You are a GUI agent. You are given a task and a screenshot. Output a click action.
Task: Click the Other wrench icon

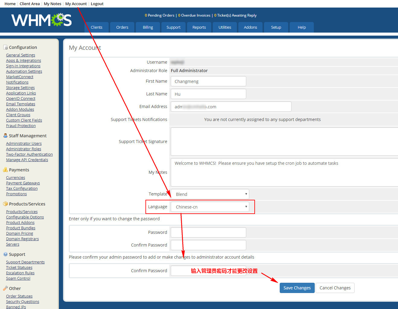[x=5, y=288]
